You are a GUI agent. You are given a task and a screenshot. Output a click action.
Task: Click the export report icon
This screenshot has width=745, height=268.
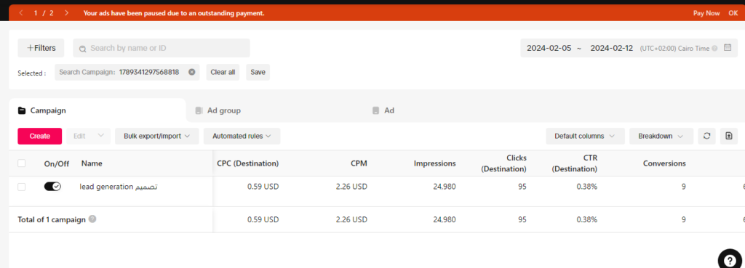[729, 136]
